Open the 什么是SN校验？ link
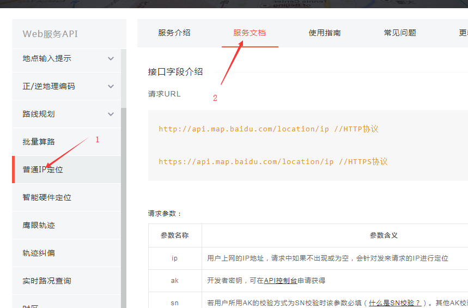468x308 pixels. (395, 303)
